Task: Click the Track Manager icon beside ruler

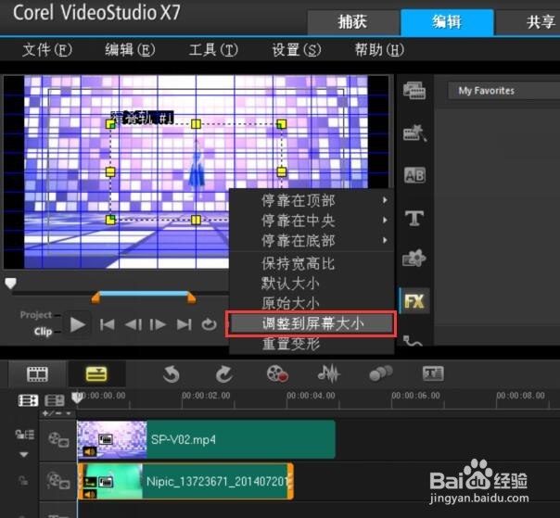Action: pos(55,400)
